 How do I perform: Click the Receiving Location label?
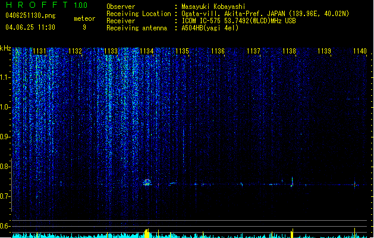tap(139, 14)
